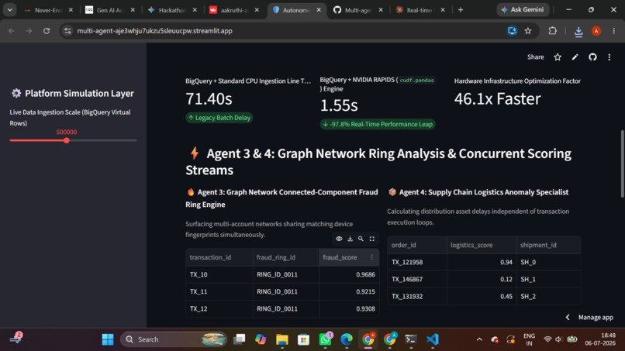The height and width of the screenshot is (351, 625).
Task: Close the Autonomo tab
Action: [319, 10]
